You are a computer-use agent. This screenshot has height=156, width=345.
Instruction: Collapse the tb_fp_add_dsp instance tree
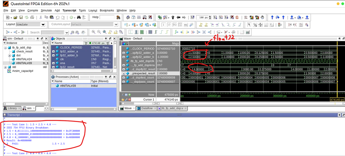5,47
